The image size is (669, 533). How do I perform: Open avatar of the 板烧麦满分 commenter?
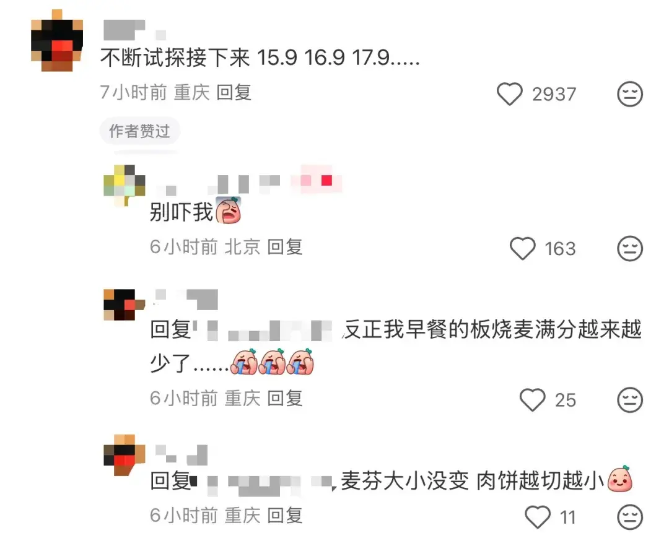pos(124,305)
